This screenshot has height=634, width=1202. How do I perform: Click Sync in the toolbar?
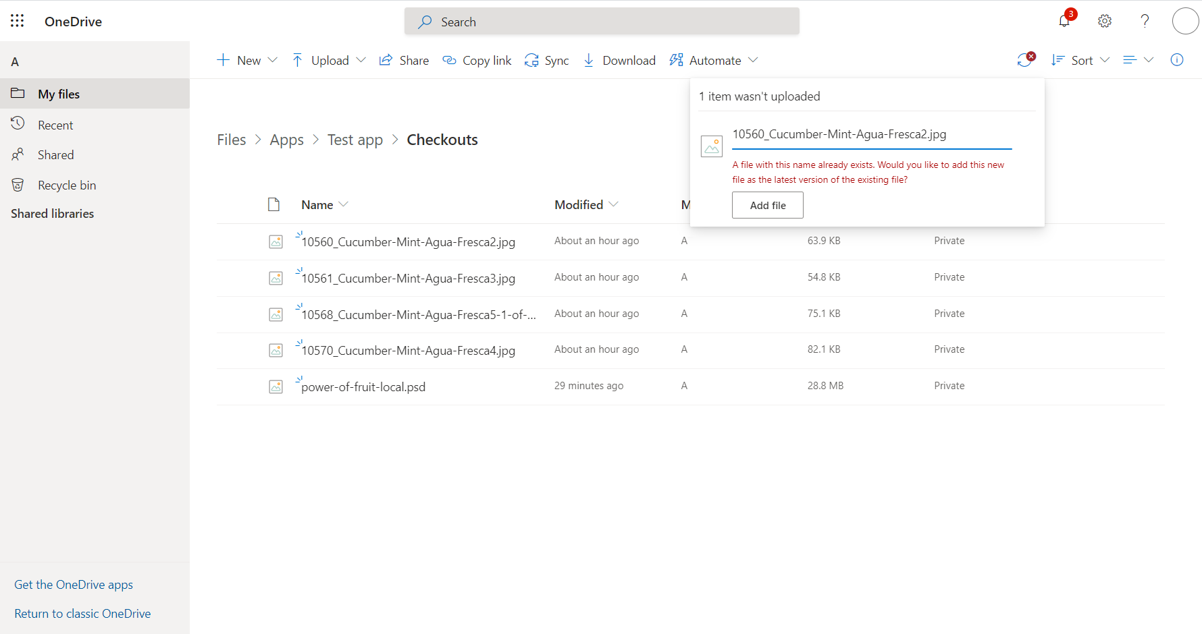(547, 60)
